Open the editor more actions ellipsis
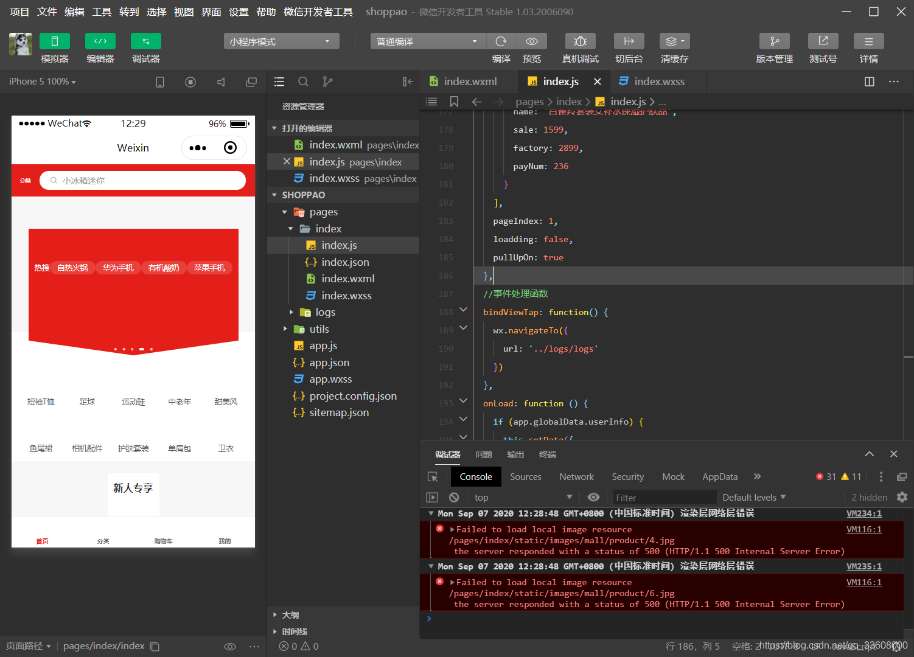The image size is (914, 657). coord(894,82)
